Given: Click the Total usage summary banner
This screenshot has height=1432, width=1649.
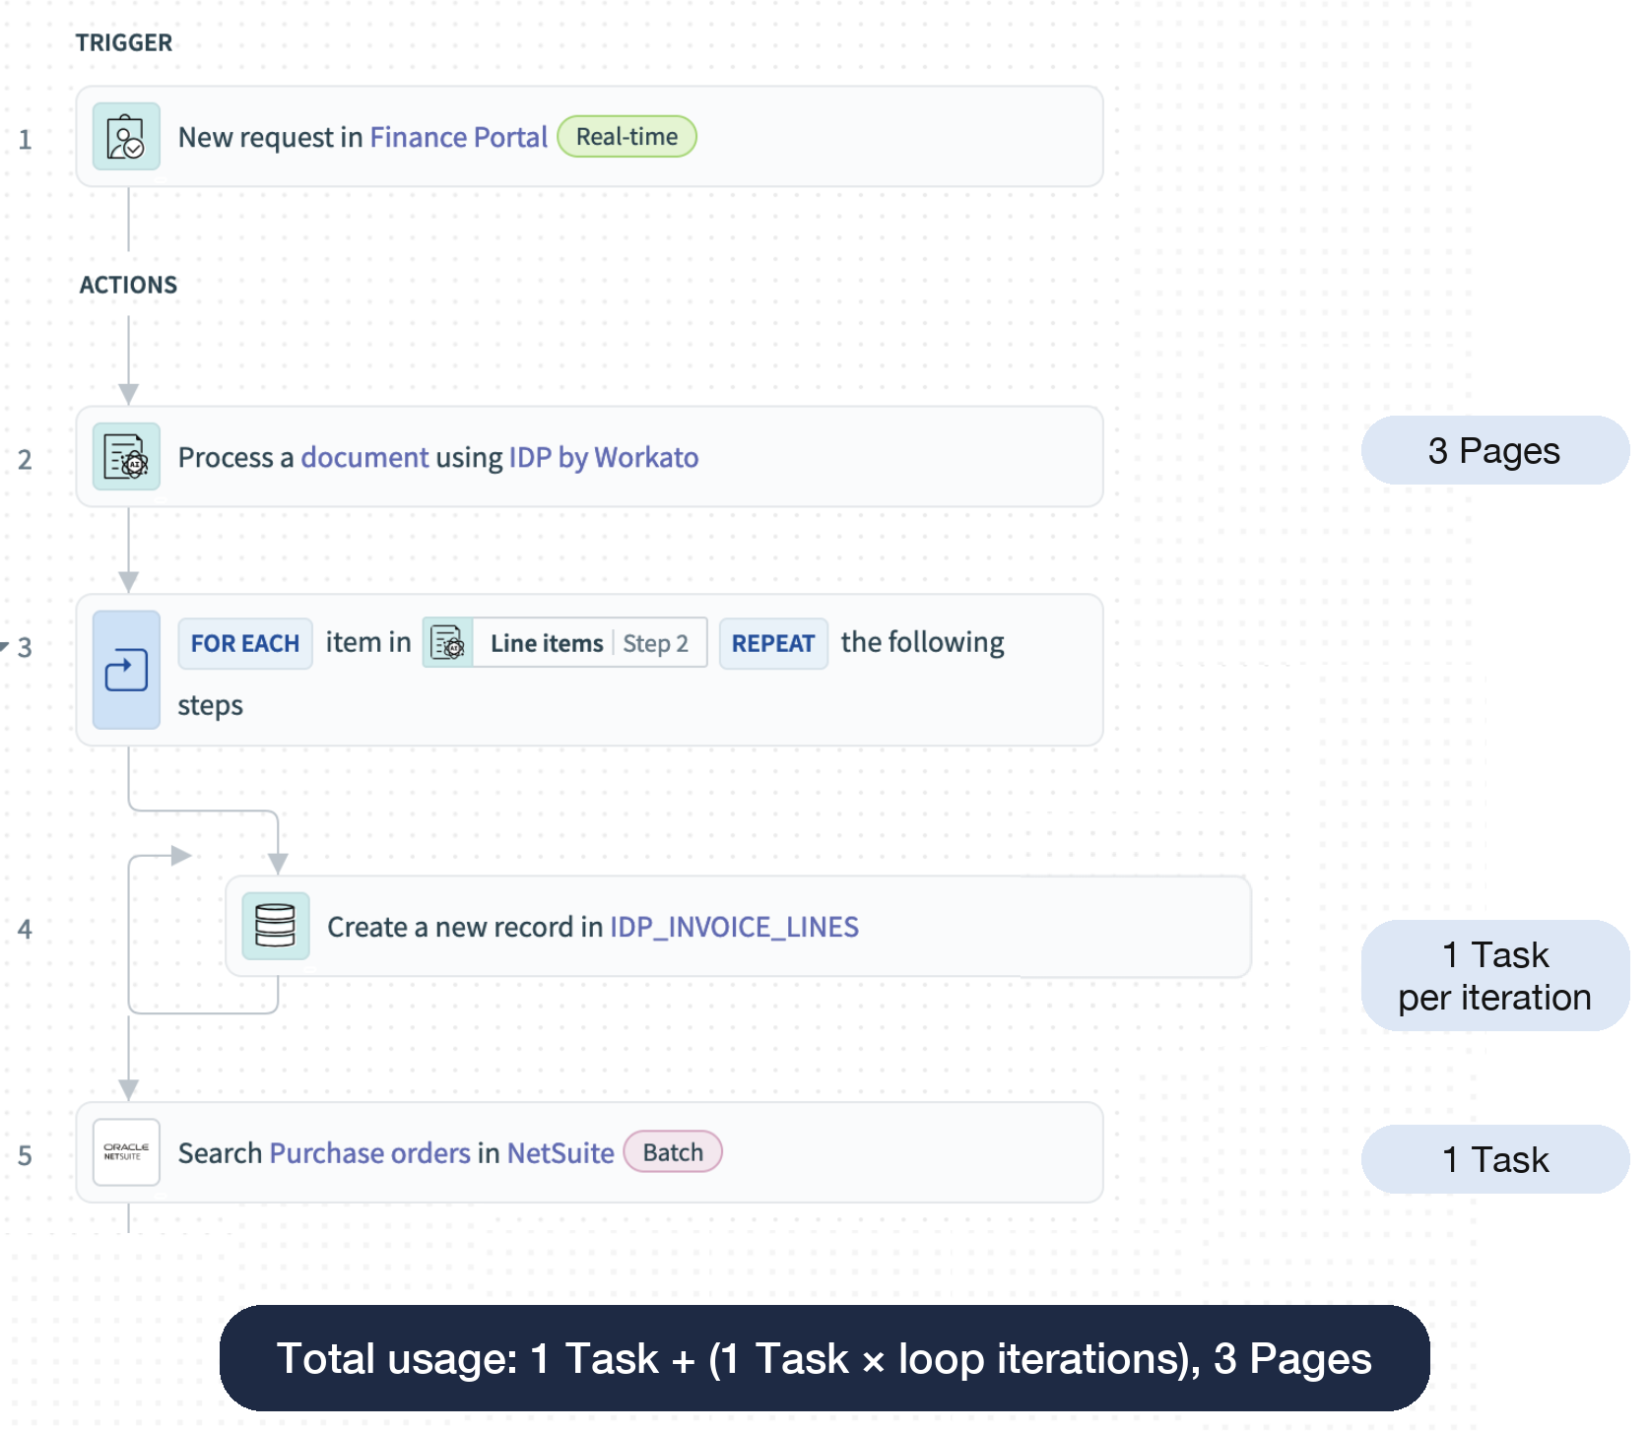Looking at the screenshot, I should click(x=824, y=1358).
